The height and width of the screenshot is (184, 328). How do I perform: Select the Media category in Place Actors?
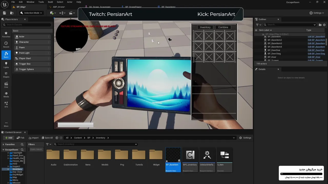(6, 95)
